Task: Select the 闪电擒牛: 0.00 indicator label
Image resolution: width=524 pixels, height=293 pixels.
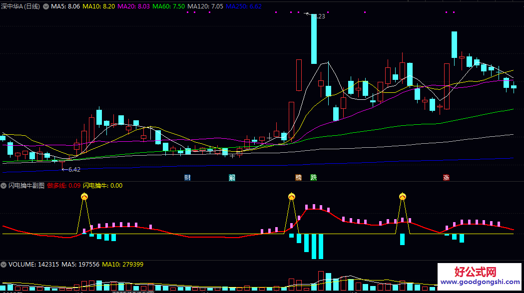Action: coord(102,186)
